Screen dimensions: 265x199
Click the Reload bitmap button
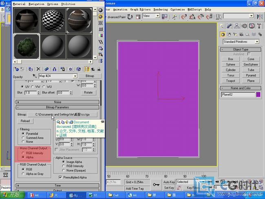click(25, 121)
